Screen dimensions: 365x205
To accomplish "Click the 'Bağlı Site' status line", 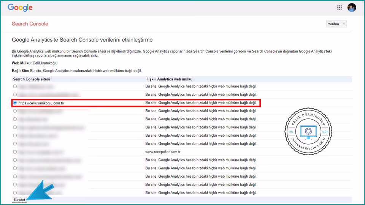I will pyautogui.click(x=77, y=71).
